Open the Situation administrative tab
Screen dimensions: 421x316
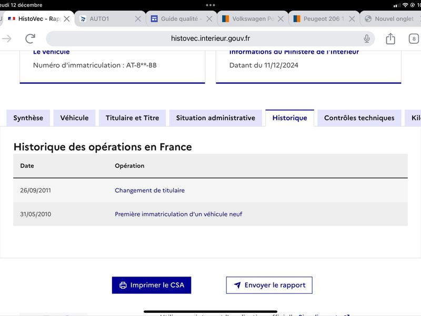[216, 118]
